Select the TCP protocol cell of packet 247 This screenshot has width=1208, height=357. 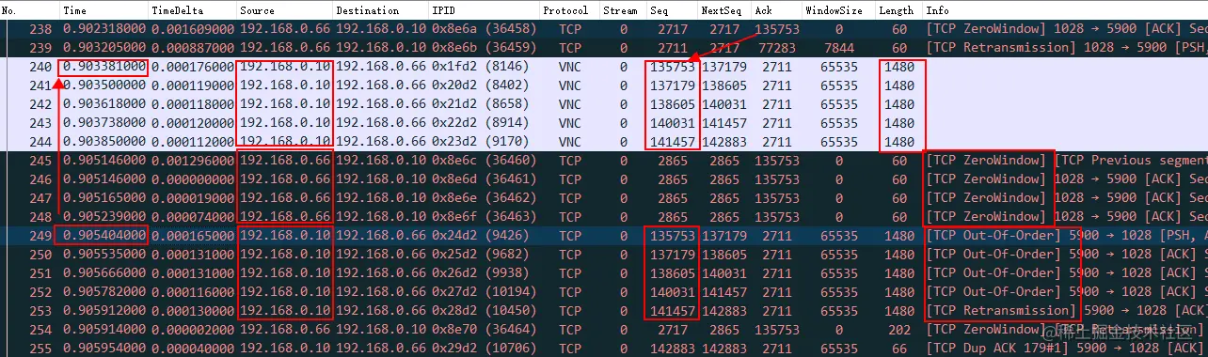tap(570, 198)
